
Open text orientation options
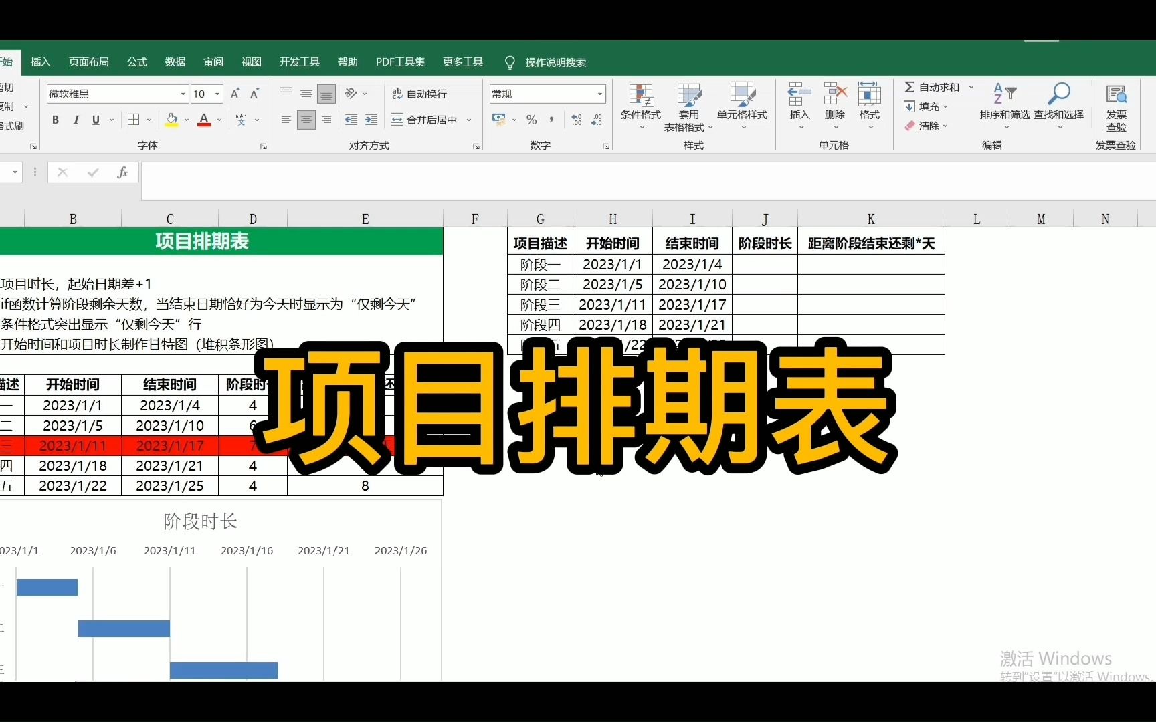(355, 94)
